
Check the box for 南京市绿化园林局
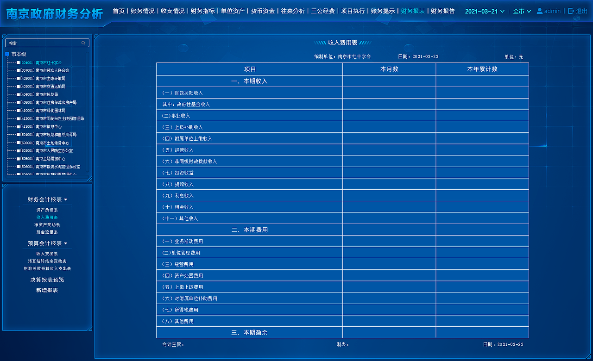(x=18, y=111)
